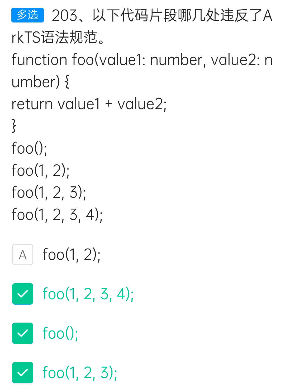Tap the blue 多选 badge
Screen dimensions: 285x390
coord(27,15)
